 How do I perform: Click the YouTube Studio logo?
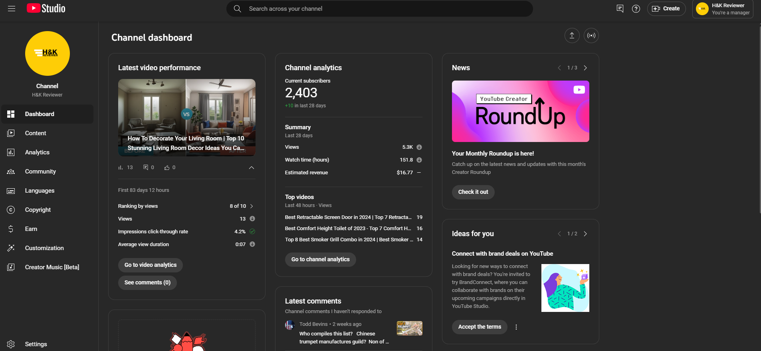pyautogui.click(x=46, y=8)
